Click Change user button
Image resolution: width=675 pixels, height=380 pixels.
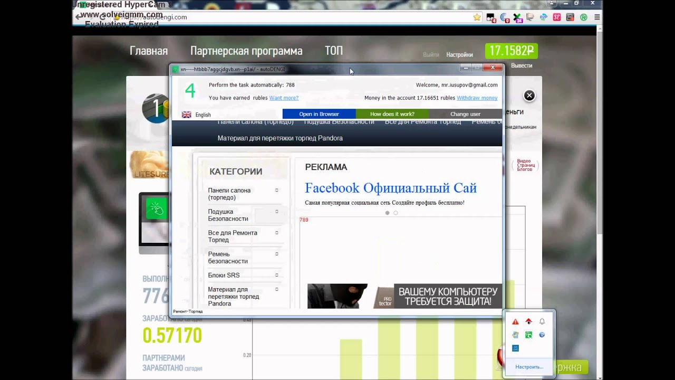465,114
